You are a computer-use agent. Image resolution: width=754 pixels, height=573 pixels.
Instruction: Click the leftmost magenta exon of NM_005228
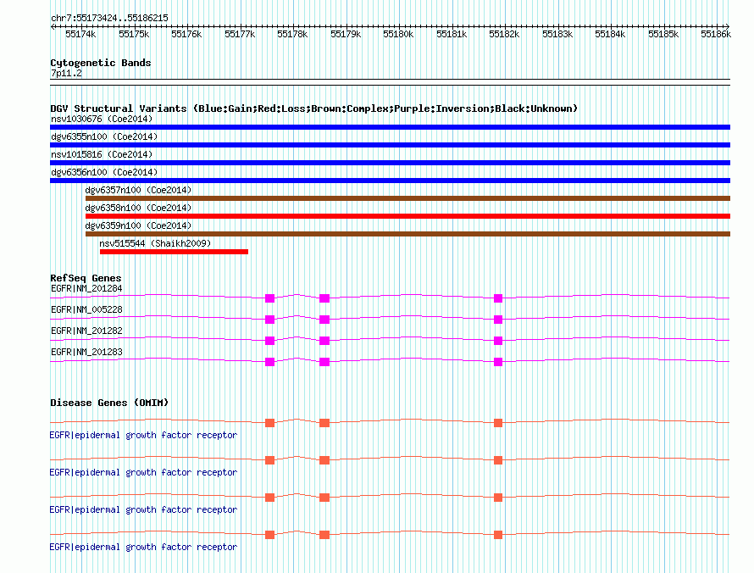(x=269, y=320)
